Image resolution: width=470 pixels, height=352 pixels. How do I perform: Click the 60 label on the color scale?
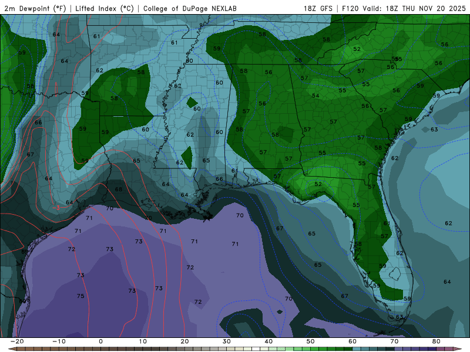pyautogui.click(x=352, y=341)
